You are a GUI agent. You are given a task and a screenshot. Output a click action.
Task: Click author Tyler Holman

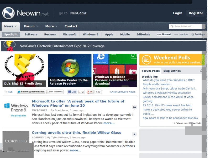pos(60,137)
